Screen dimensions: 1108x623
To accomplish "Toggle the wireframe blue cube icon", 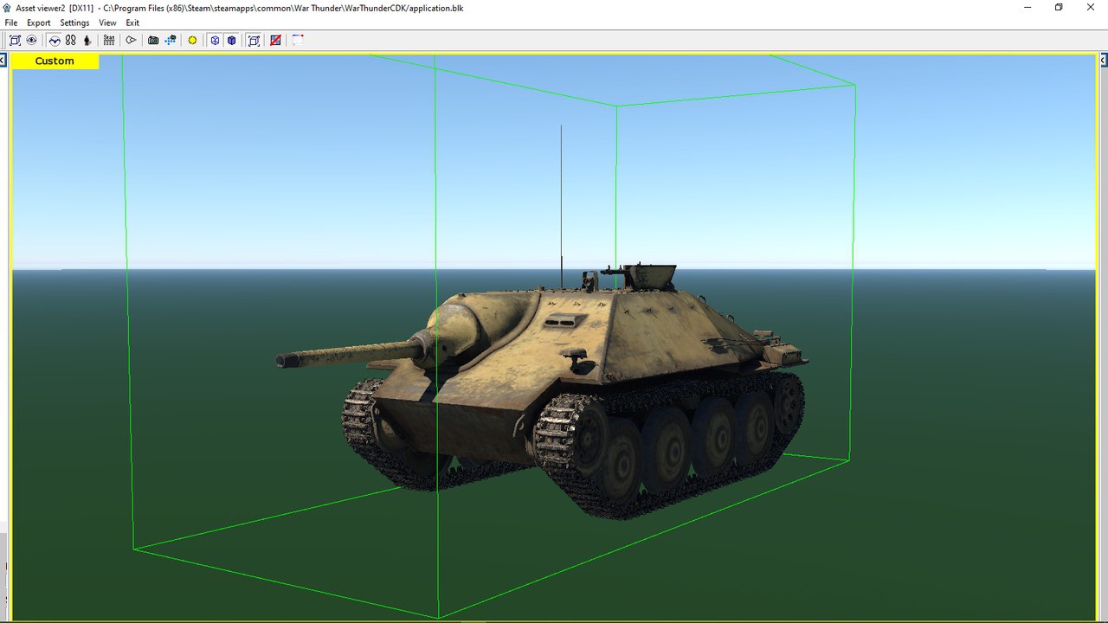I will 215,40.
